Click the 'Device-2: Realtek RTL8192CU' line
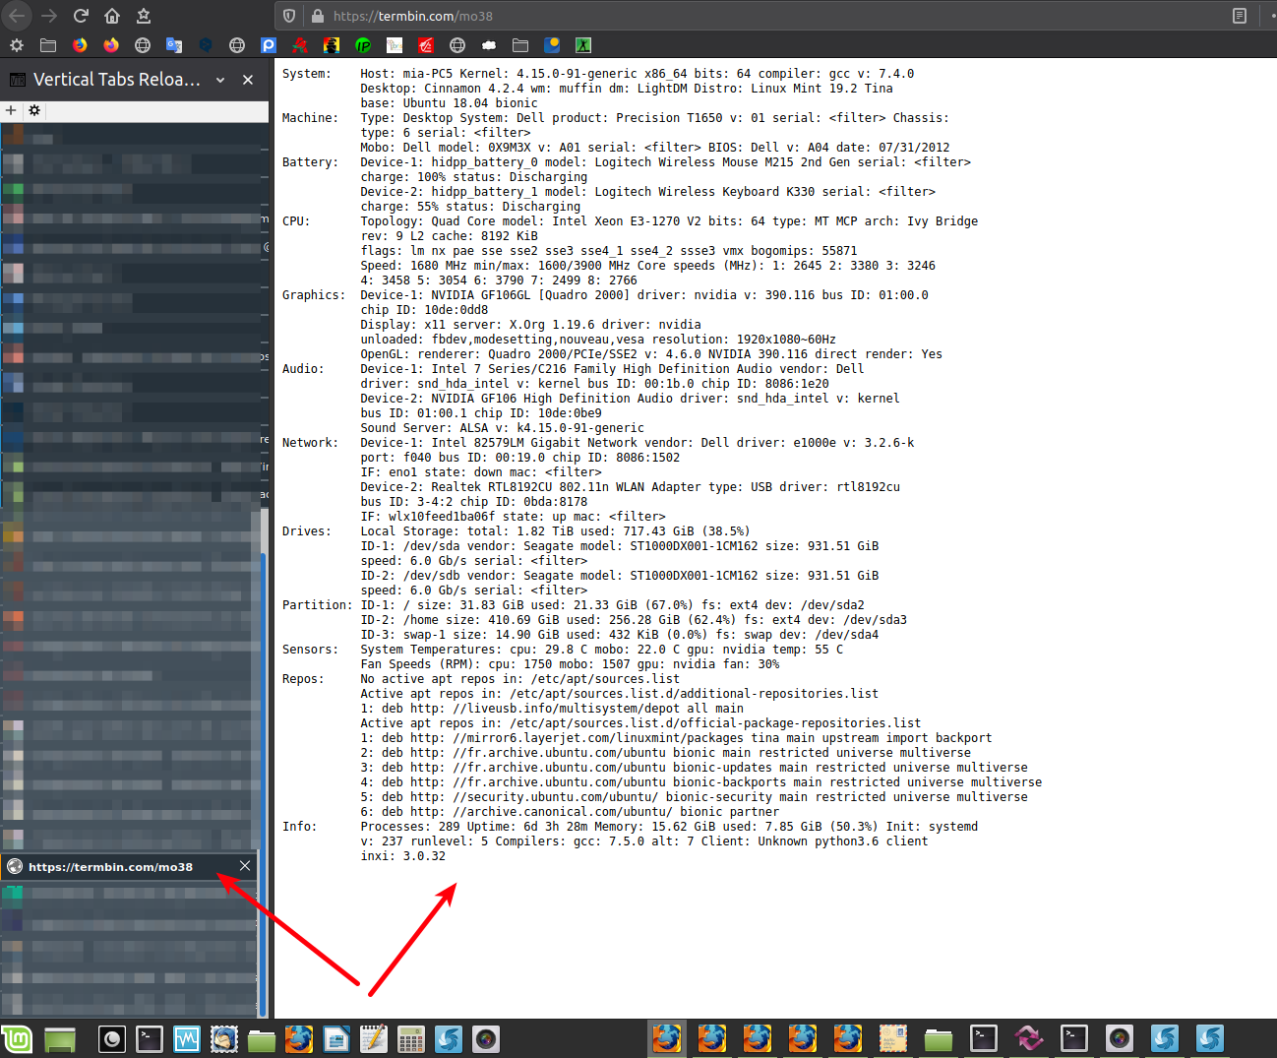The width and height of the screenshot is (1277, 1058). coord(630,487)
